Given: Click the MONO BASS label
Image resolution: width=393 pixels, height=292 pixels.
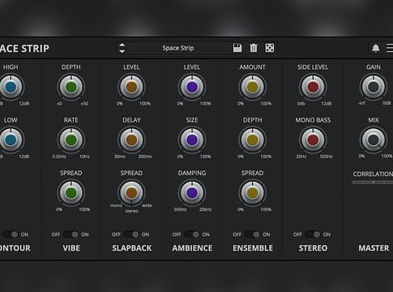Looking at the screenshot, I should [x=313, y=120].
